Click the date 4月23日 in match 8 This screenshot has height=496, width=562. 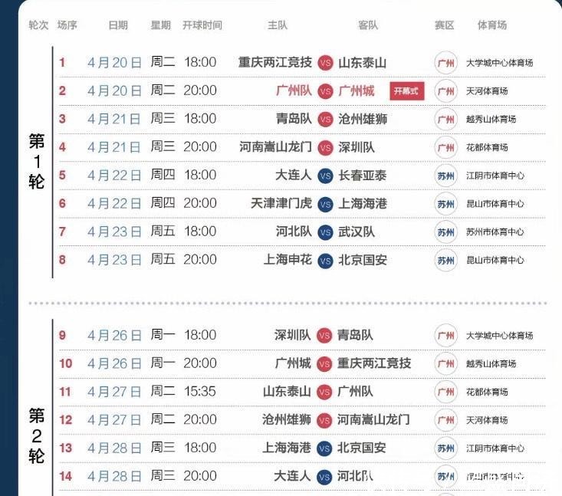[114, 260]
